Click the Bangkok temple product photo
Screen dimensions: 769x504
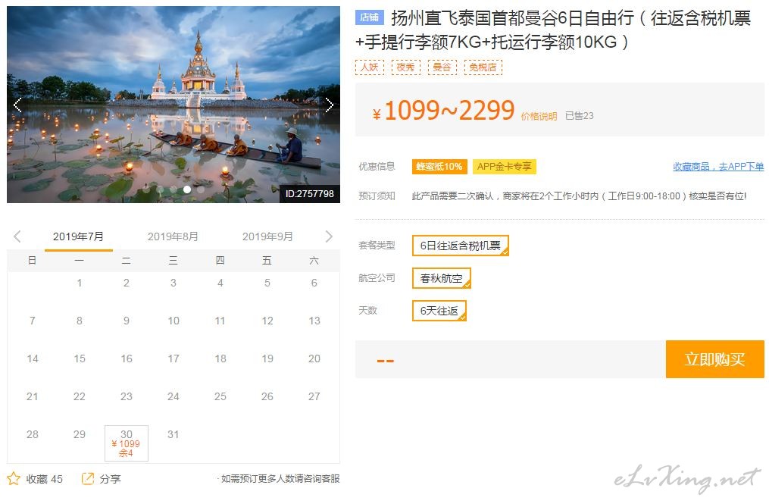point(173,105)
